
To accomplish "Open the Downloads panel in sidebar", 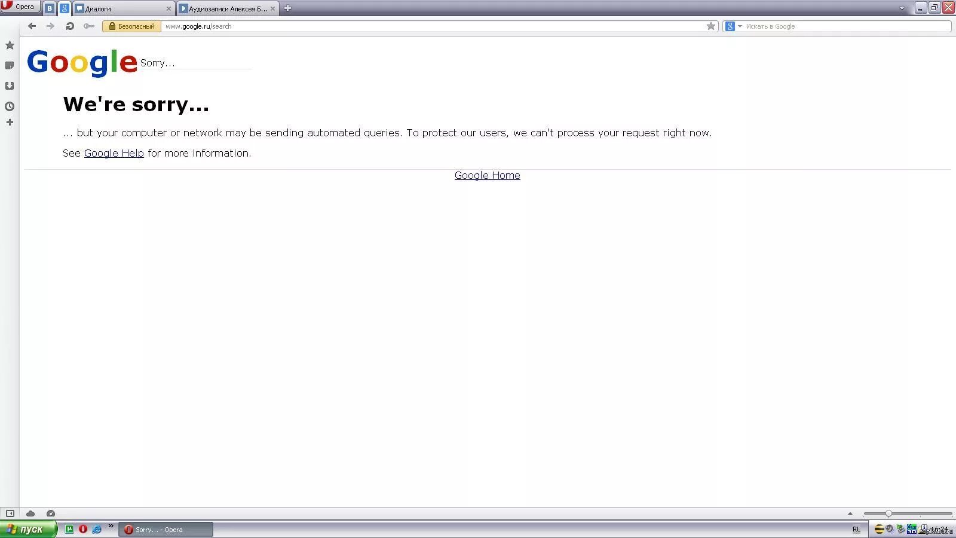I will pos(10,86).
